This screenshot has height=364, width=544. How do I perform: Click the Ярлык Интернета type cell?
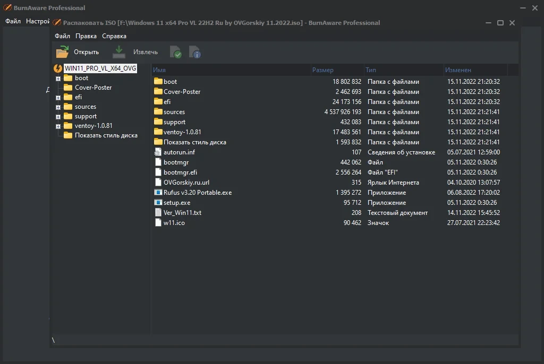point(393,183)
